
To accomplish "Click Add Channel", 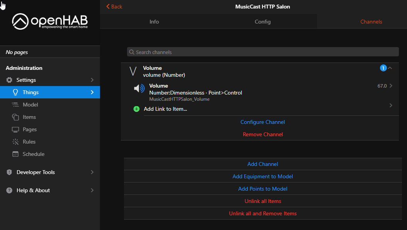I will coord(263,164).
